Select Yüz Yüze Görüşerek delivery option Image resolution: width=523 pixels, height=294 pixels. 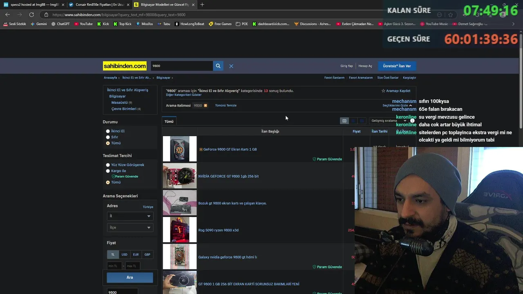click(x=108, y=165)
